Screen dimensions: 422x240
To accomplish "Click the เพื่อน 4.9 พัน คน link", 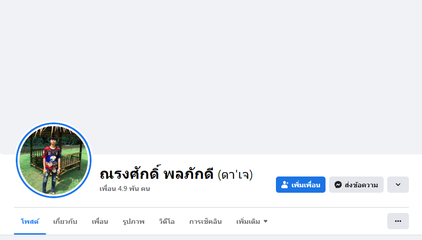I will click(x=125, y=189).
